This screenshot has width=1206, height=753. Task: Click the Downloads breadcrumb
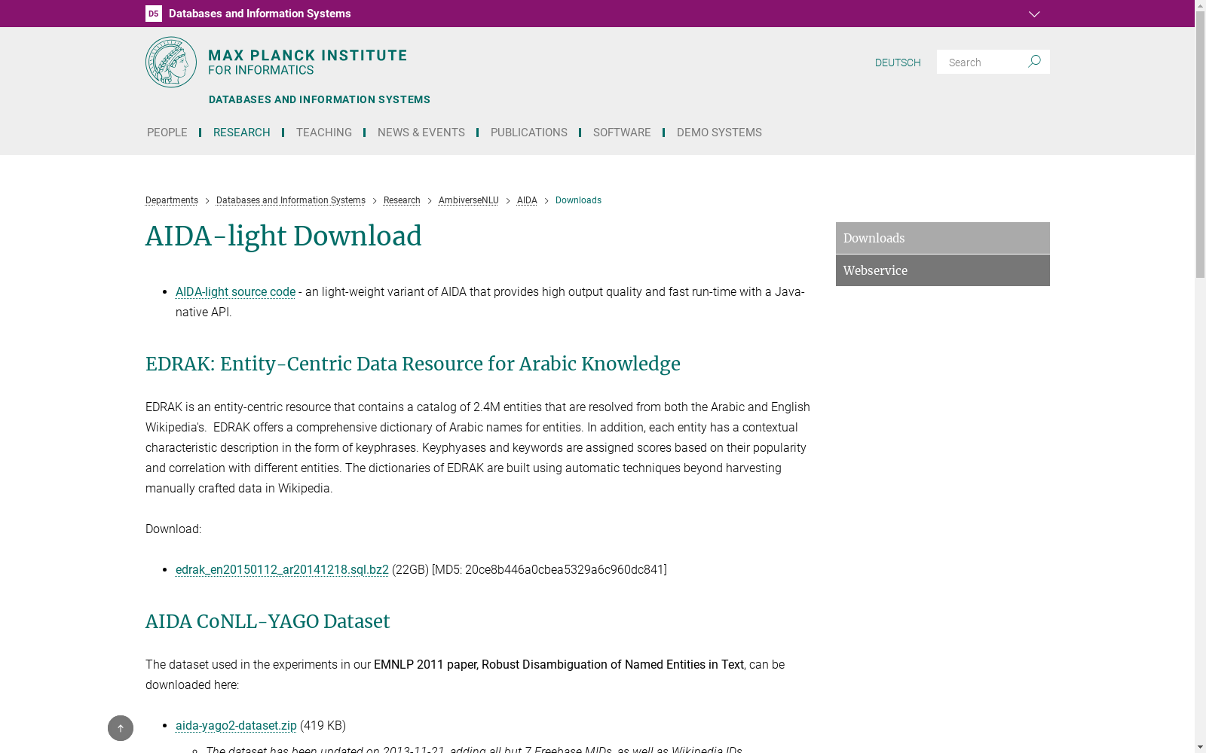[x=578, y=200]
